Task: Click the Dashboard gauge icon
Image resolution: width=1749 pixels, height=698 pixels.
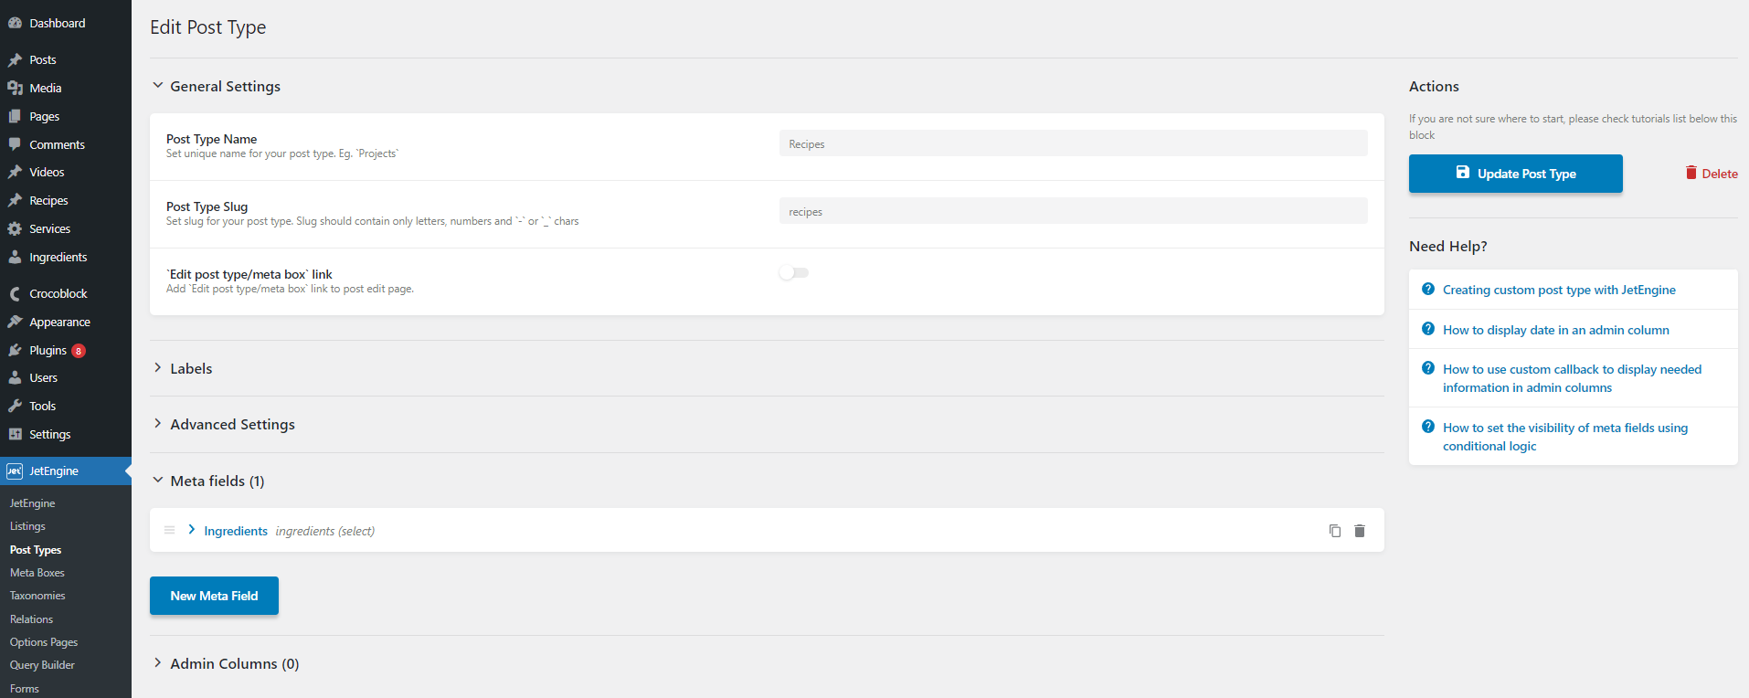Action: (x=15, y=23)
